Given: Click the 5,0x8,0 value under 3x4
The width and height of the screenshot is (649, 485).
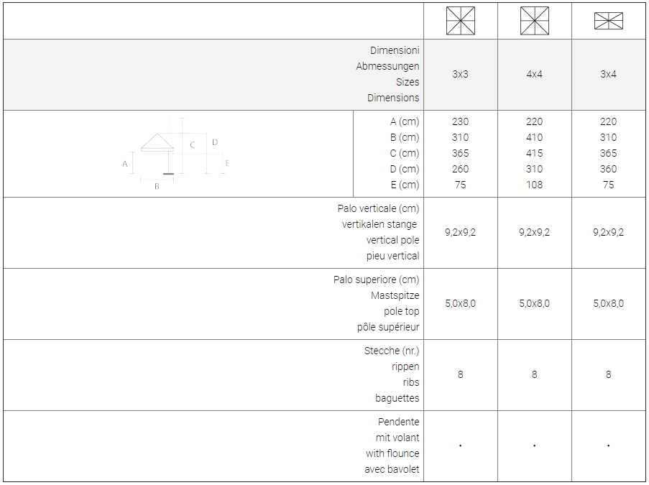Looking at the screenshot, I should point(609,303).
